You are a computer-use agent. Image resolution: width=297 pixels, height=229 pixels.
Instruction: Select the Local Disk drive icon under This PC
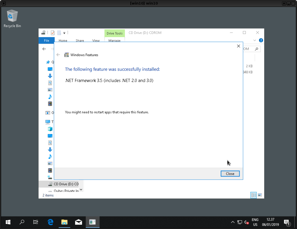50,177
